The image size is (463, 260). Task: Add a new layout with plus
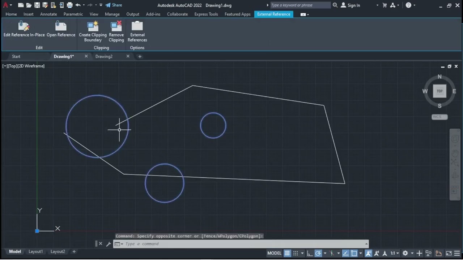click(x=74, y=252)
